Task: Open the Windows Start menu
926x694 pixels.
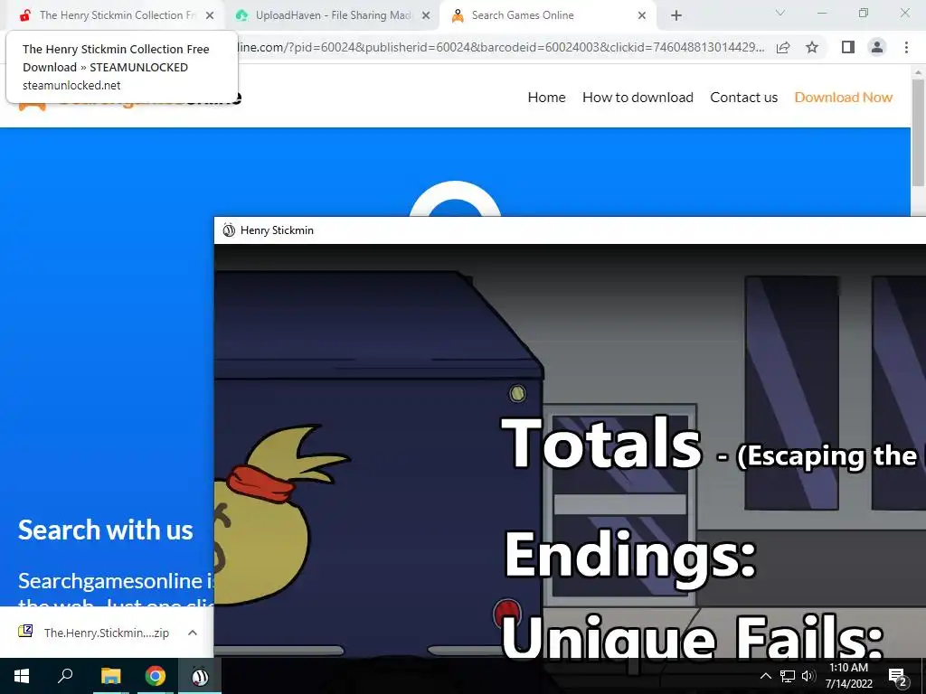Action: [22, 676]
